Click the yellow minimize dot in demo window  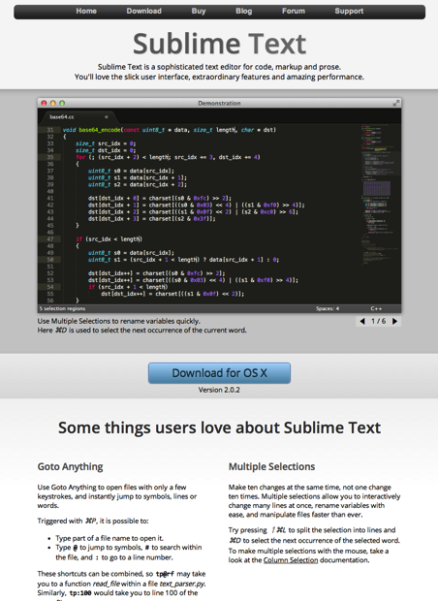[53, 103]
